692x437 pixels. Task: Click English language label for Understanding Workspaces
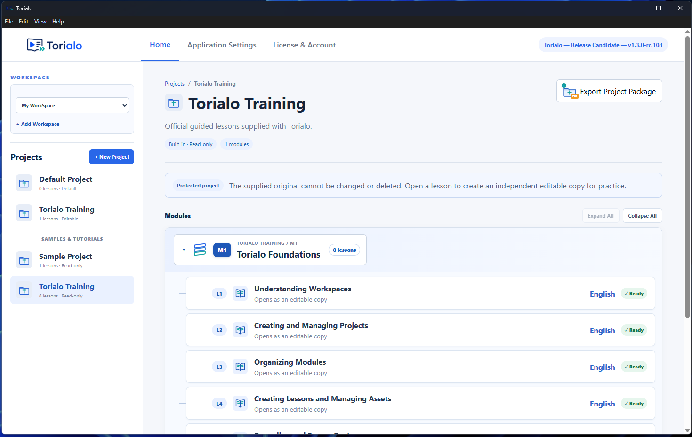pos(603,294)
